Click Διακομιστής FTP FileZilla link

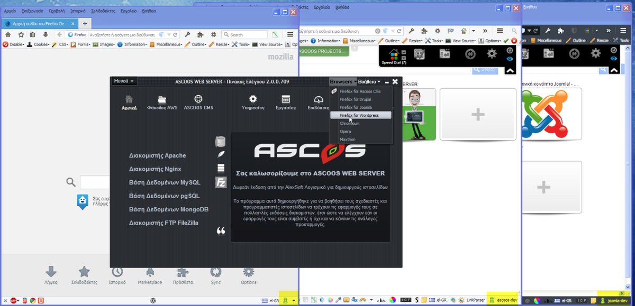[164, 223]
